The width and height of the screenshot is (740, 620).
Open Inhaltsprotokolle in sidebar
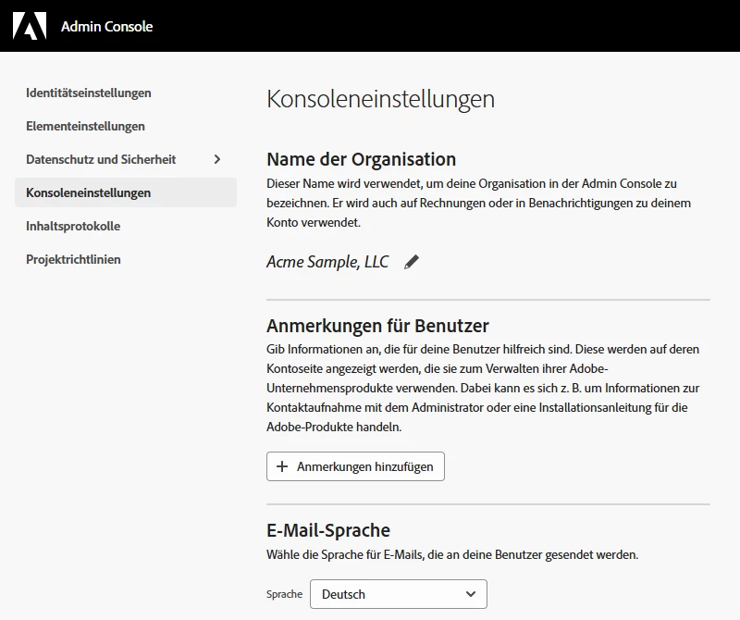[73, 226]
